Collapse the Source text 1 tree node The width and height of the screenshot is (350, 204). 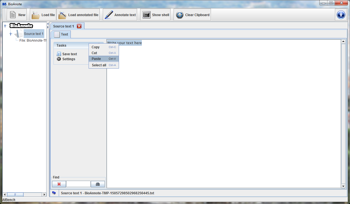(x=11, y=34)
